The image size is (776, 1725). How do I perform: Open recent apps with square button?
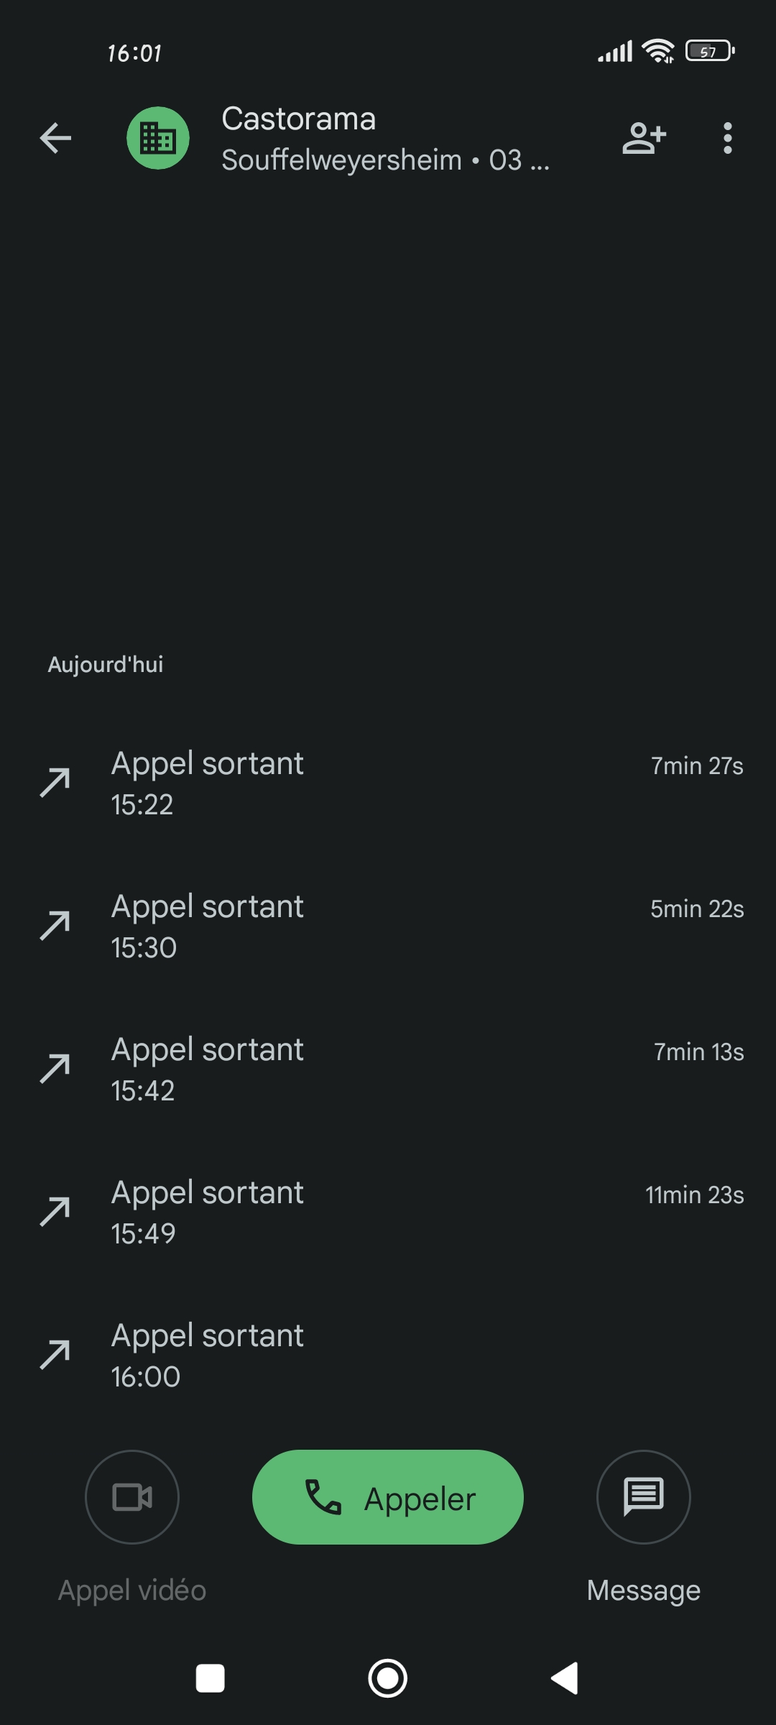211,1678
